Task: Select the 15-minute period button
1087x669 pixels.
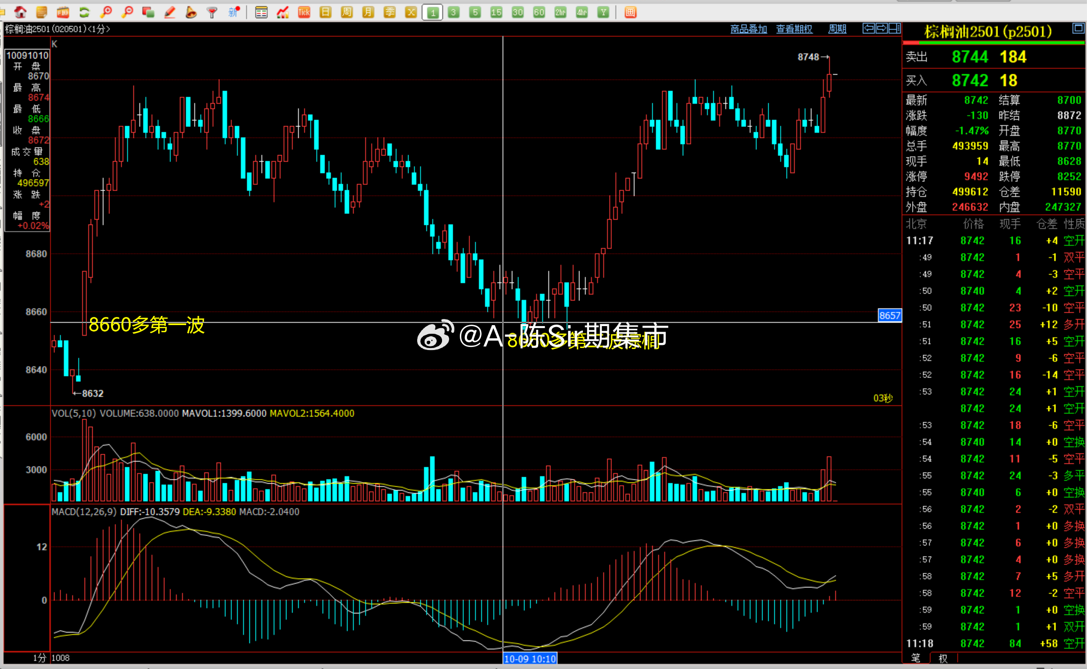Action: coord(496,12)
